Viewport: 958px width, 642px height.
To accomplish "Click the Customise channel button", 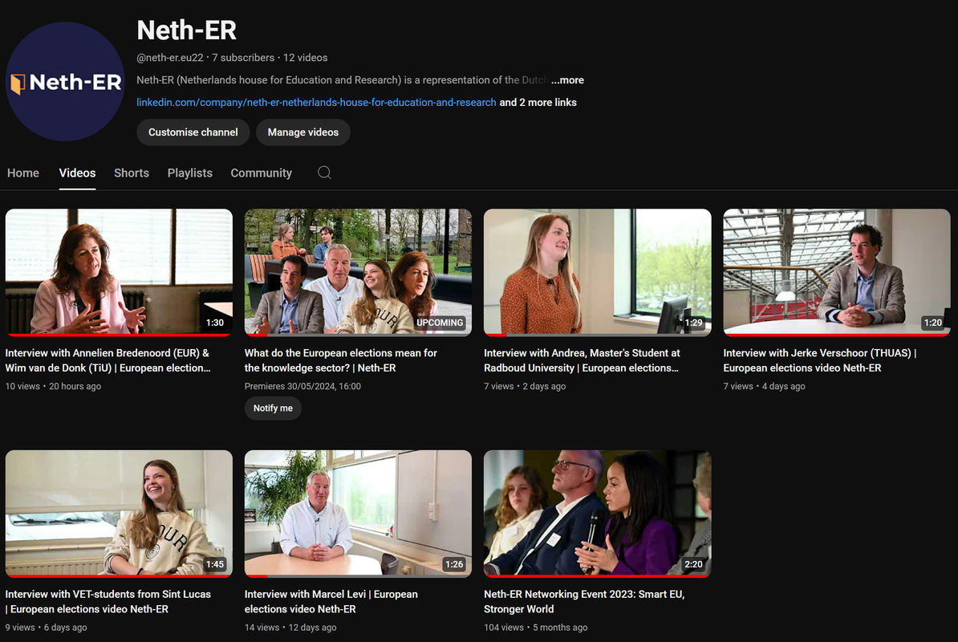I will pyautogui.click(x=193, y=132).
